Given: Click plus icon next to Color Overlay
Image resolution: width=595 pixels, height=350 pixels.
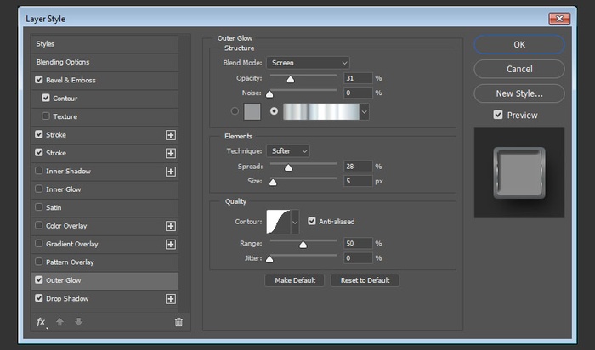Looking at the screenshot, I should [x=171, y=226].
